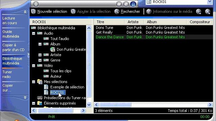Collapse the Mes sélections node
216x121 pixels.
(x=33, y=82)
